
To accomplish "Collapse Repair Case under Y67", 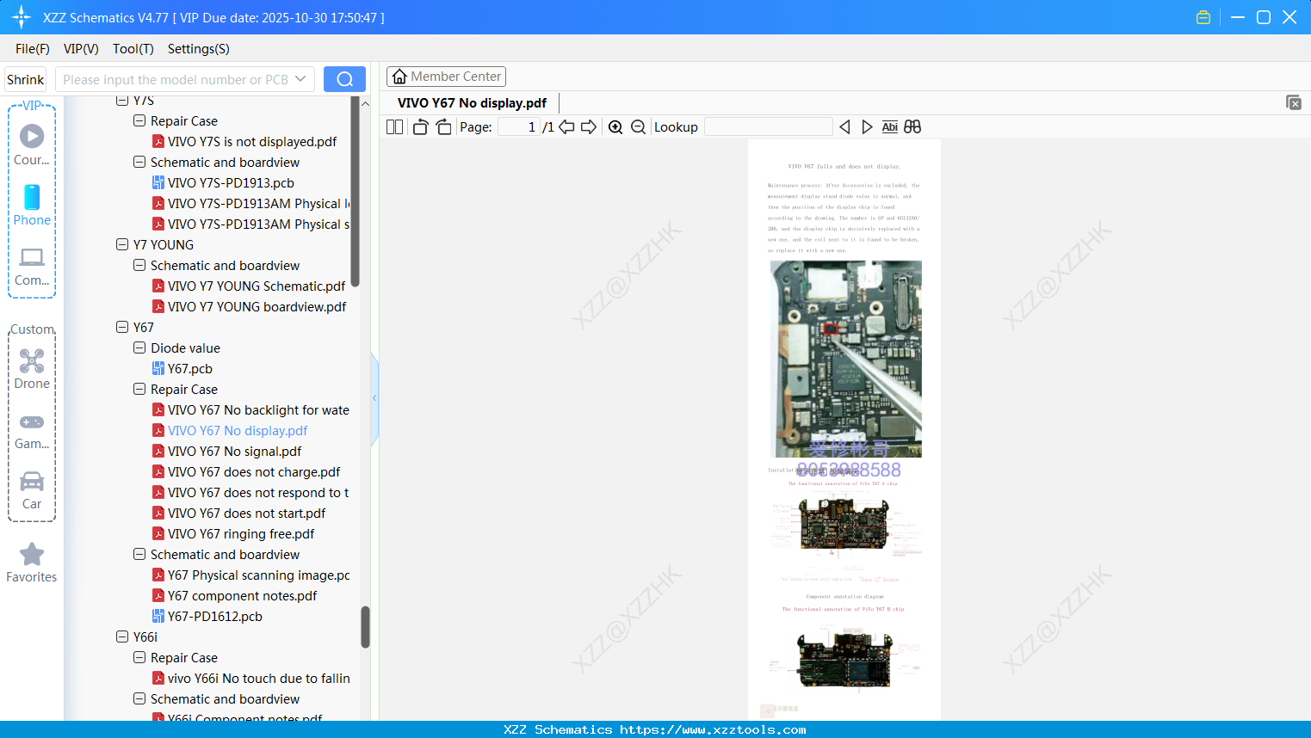I will tap(139, 390).
